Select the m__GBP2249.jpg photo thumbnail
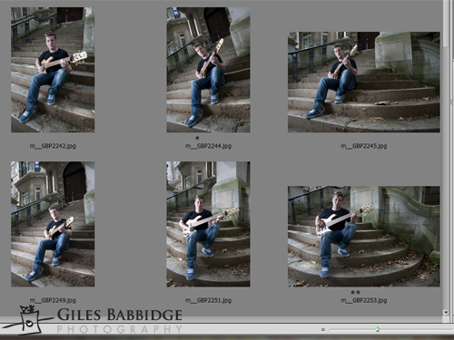 tap(53, 224)
